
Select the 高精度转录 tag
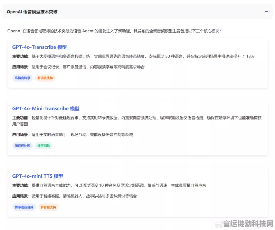point(22,78)
